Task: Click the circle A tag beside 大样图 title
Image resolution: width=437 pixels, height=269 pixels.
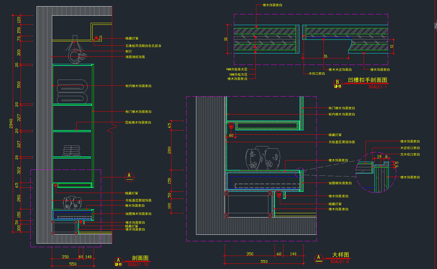Action: pos(319,259)
